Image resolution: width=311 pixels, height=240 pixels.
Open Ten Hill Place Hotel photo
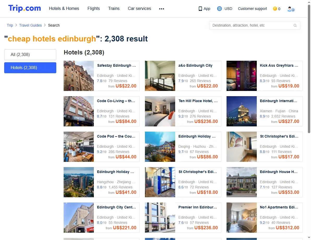(x=160, y=111)
